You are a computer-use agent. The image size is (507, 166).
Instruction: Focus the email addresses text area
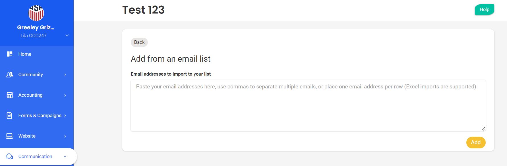pos(308,105)
